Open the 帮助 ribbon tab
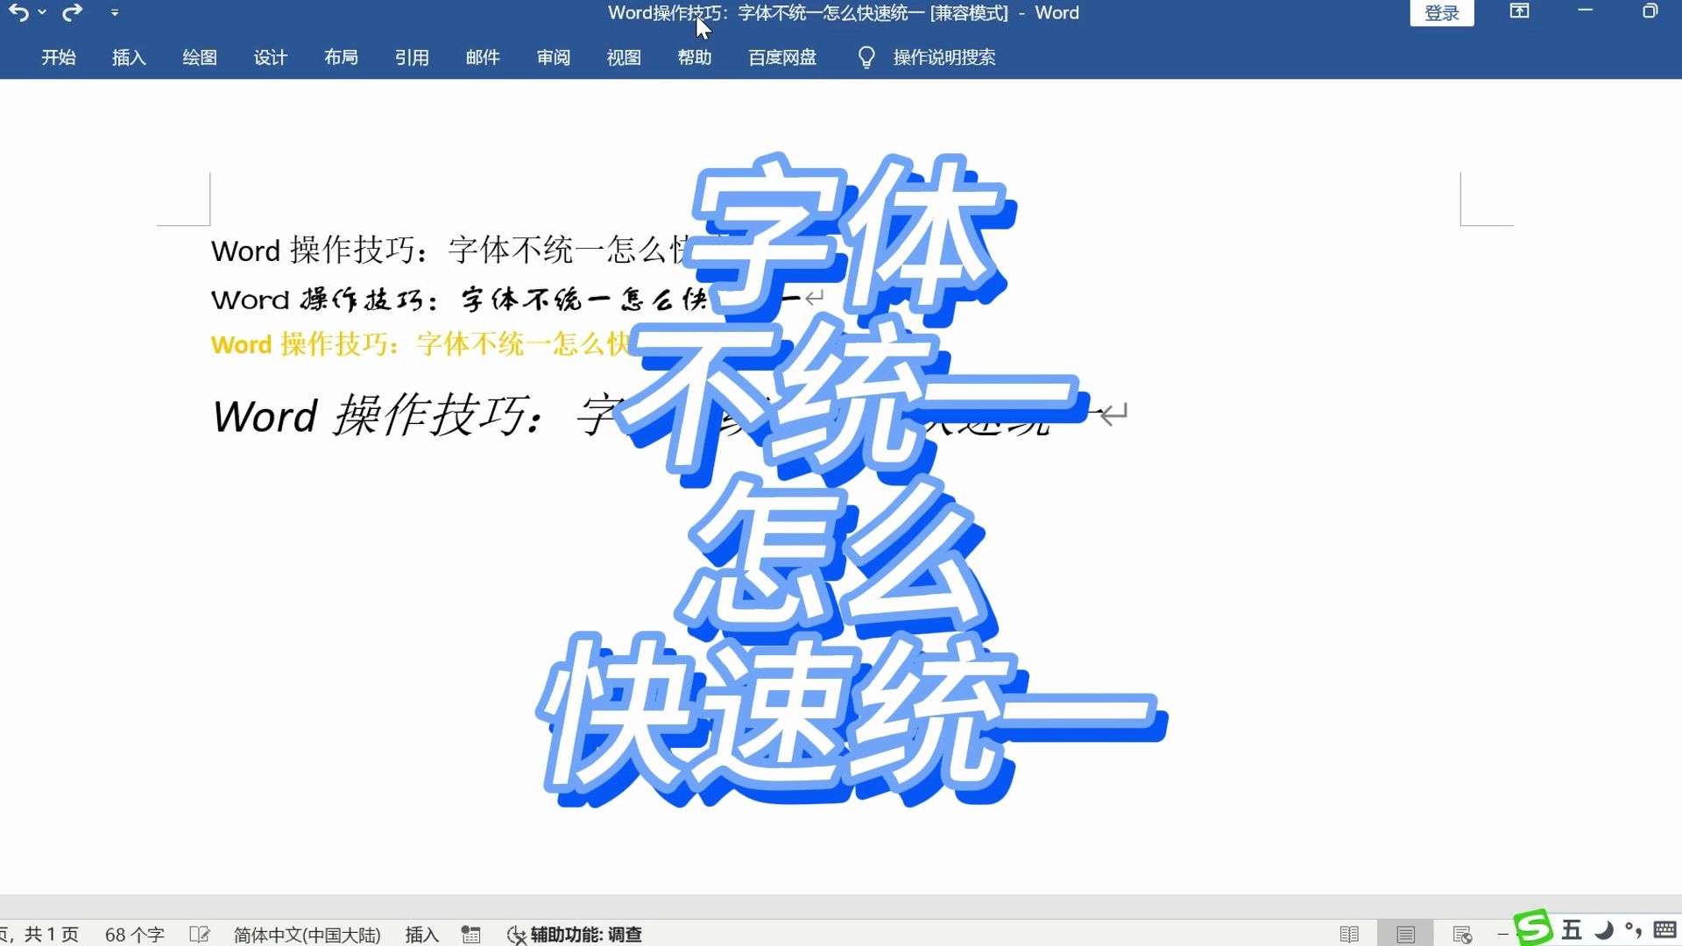1682x946 pixels. pyautogui.click(x=695, y=57)
